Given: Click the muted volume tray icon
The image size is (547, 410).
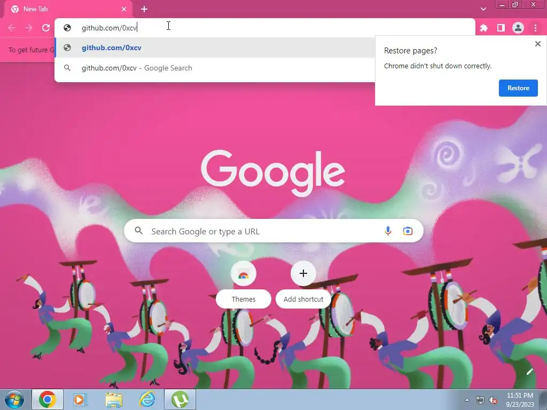Looking at the screenshot, I should [493, 400].
